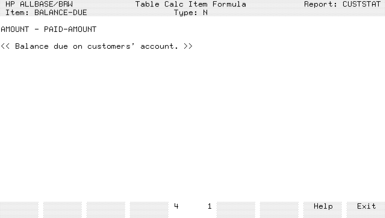
Task: Select the BALANCE-DUE item name
Action: 61,13
